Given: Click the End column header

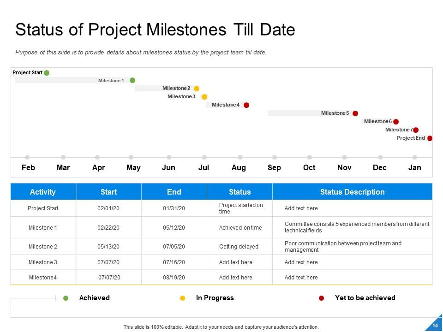Looking at the screenshot, I should [174, 192].
